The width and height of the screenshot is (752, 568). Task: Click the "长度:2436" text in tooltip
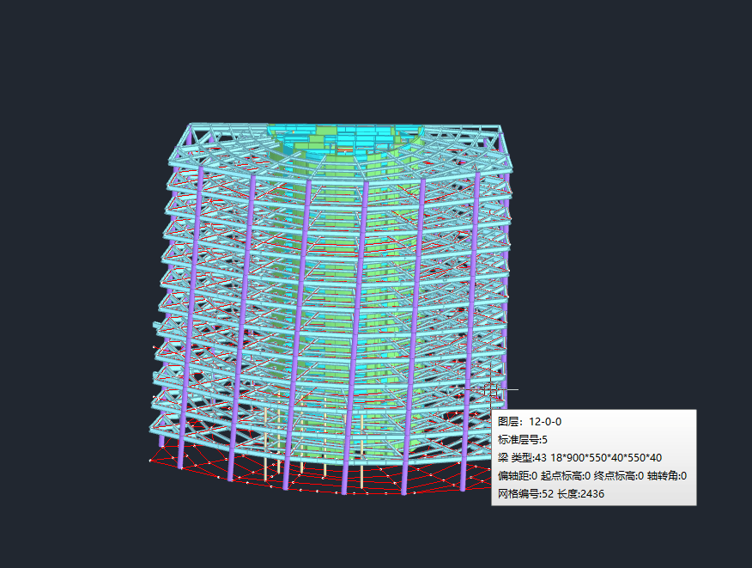(x=580, y=493)
